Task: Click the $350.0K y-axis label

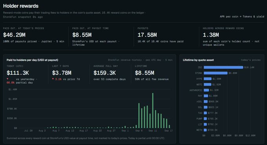Action: tap(12, 118)
